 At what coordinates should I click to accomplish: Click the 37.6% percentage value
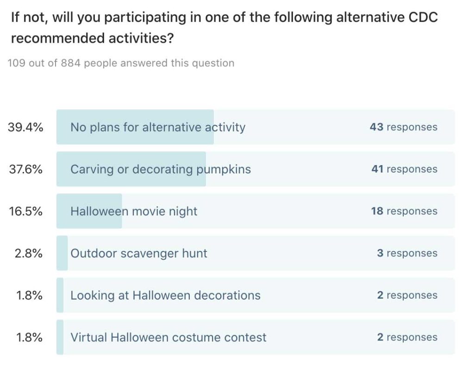25,169
